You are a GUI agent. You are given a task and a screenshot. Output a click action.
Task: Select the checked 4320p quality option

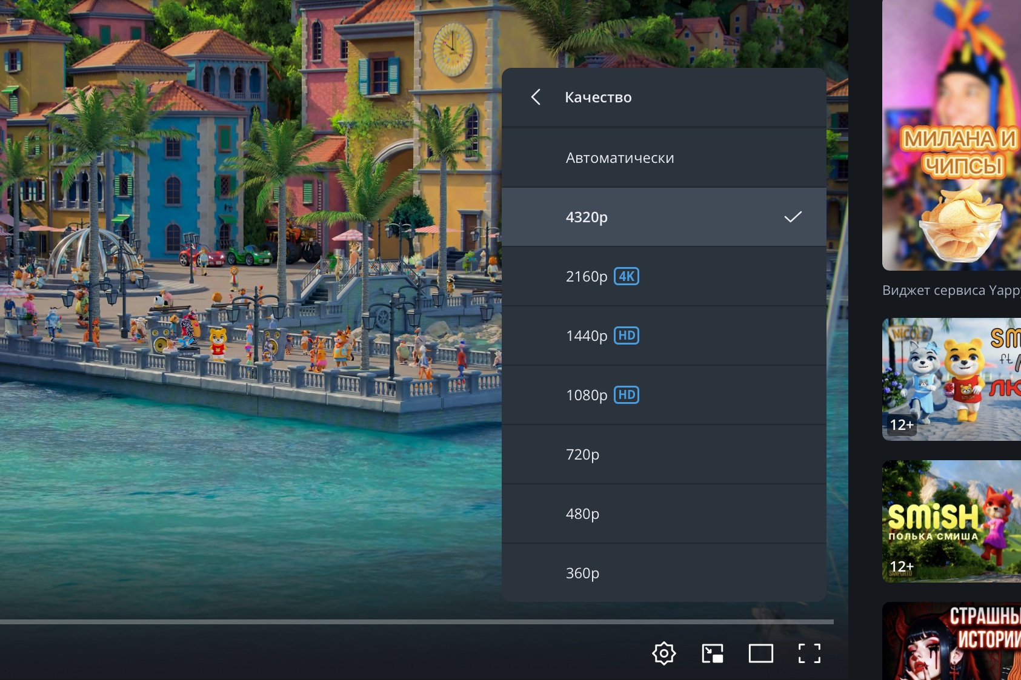coord(664,217)
